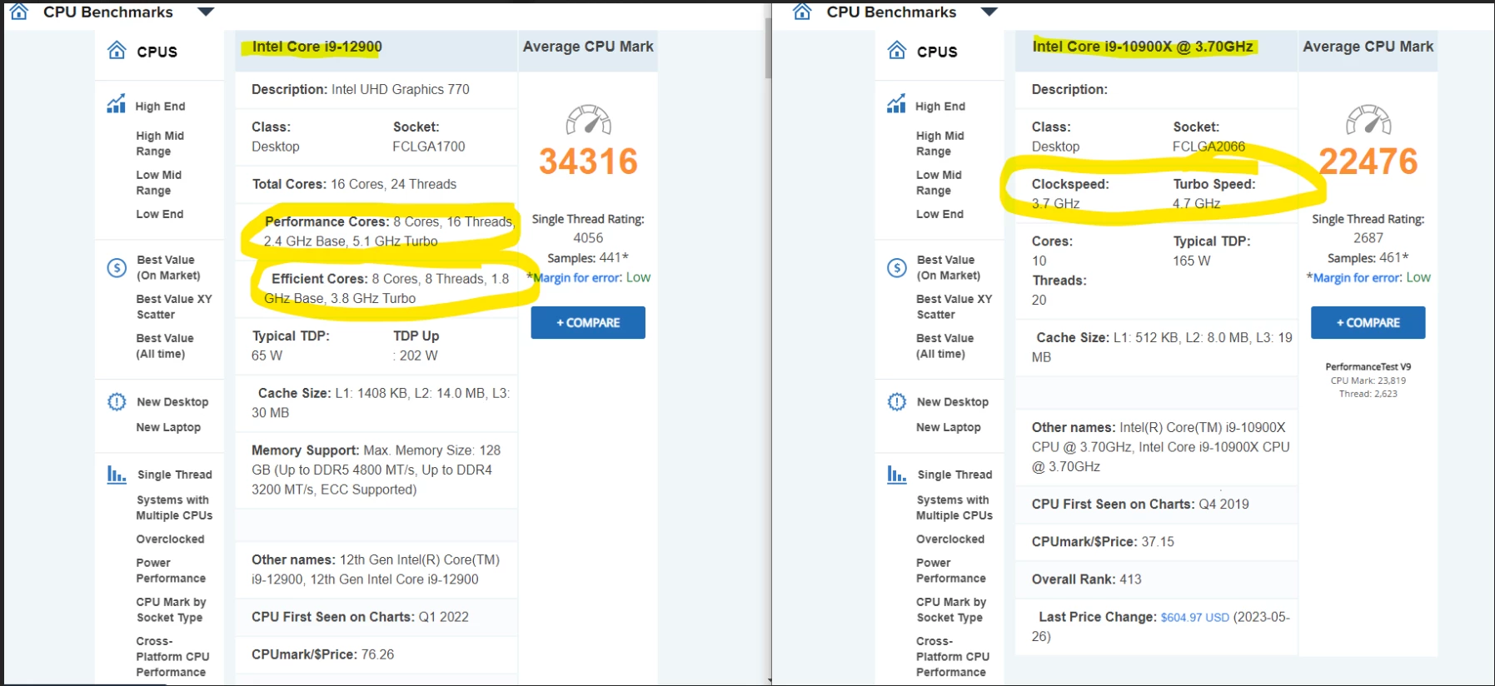This screenshot has width=1495, height=686.
Task: Open High Mid Range in right sidebar
Action: pyautogui.click(x=939, y=143)
